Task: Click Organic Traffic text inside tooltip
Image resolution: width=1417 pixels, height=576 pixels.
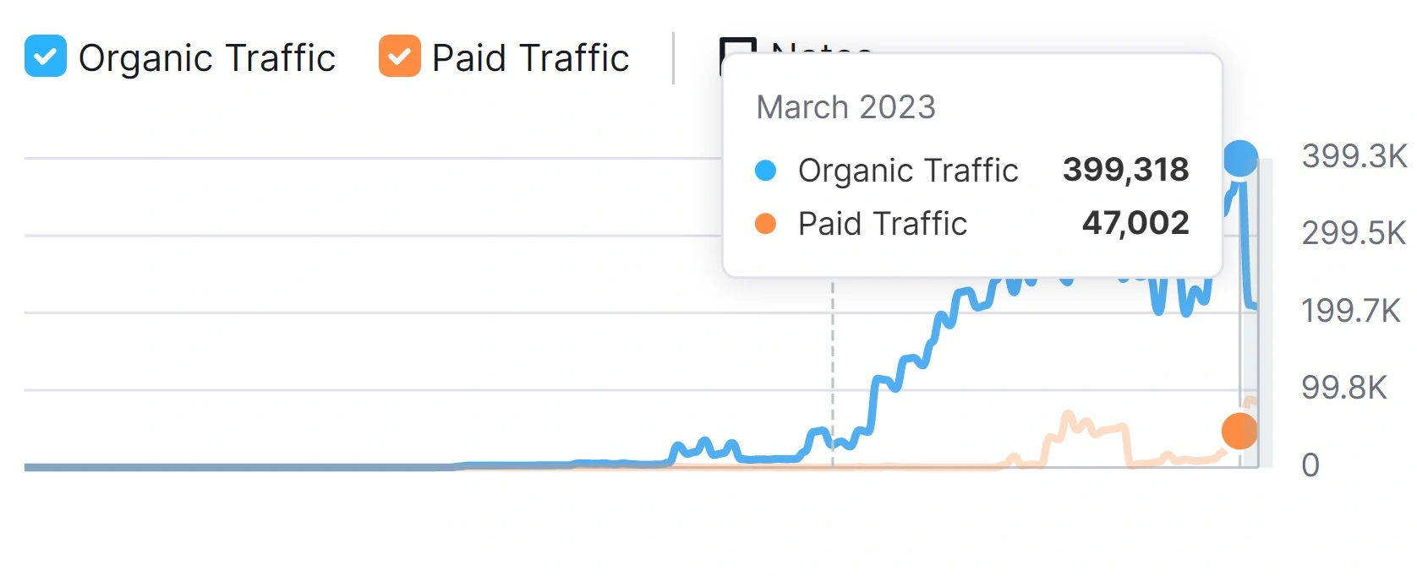Action: click(907, 171)
